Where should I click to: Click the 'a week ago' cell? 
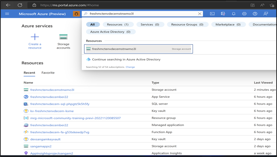click(x=263, y=153)
